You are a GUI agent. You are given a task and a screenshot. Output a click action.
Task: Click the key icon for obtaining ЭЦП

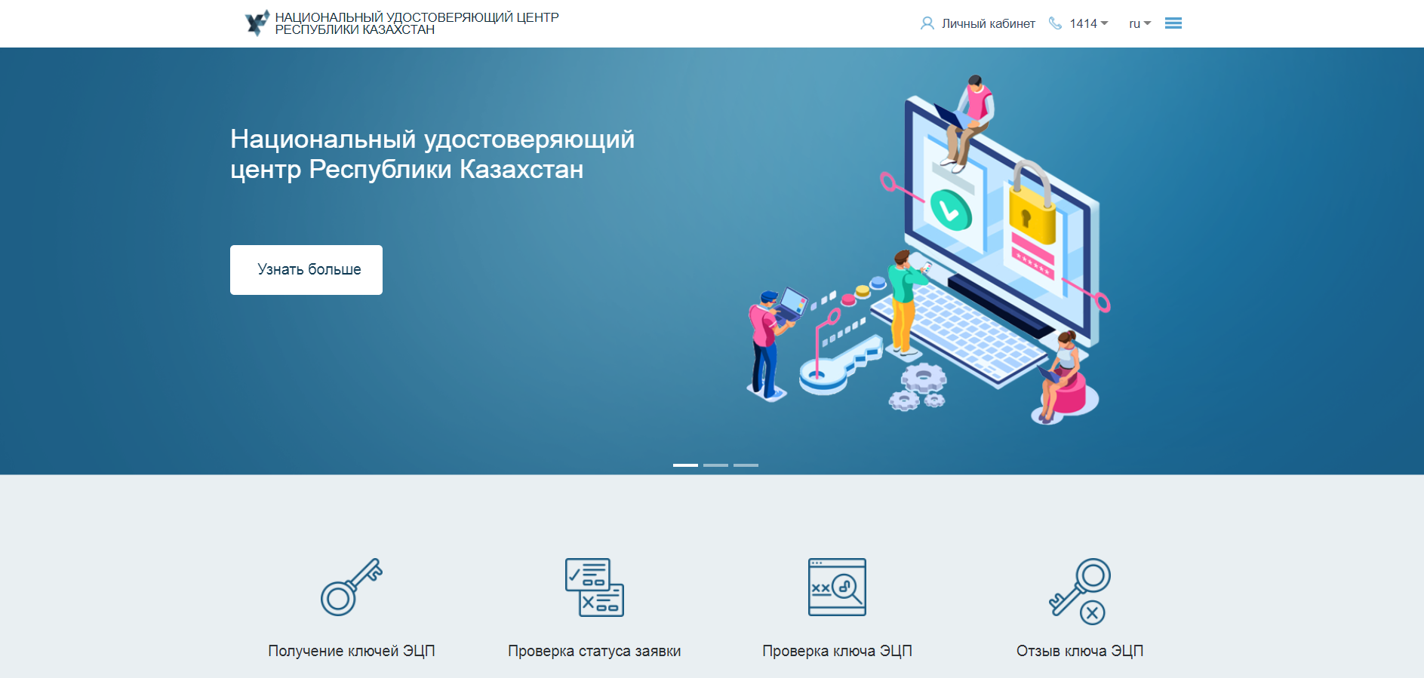click(352, 587)
